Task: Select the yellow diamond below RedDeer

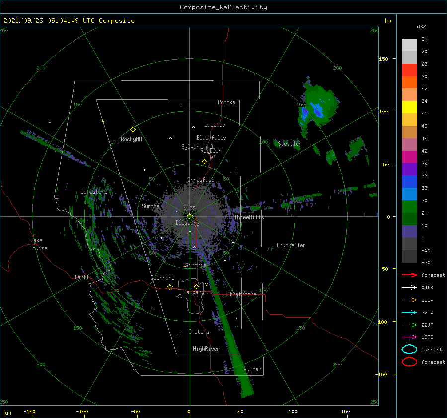Action: pyautogui.click(x=205, y=161)
